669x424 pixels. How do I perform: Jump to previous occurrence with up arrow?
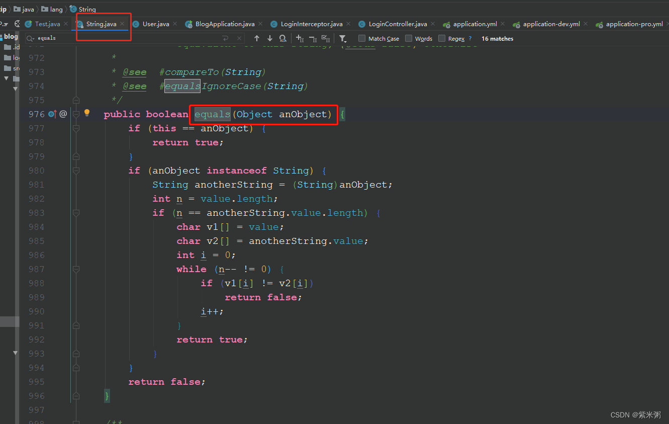(x=257, y=38)
